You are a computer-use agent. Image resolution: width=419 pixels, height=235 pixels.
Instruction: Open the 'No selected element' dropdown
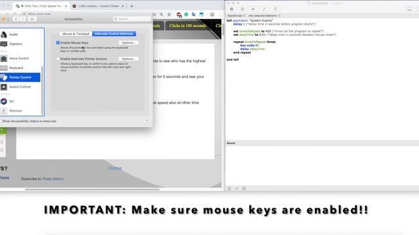(x=264, y=16)
